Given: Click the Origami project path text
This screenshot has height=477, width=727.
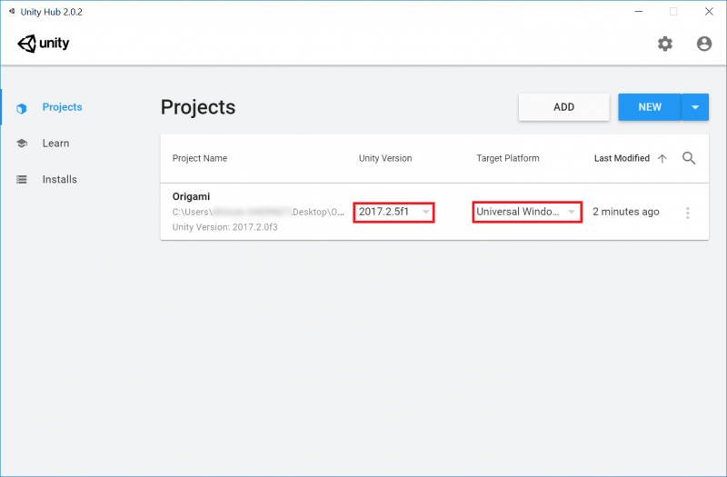Looking at the screenshot, I should click(x=258, y=212).
